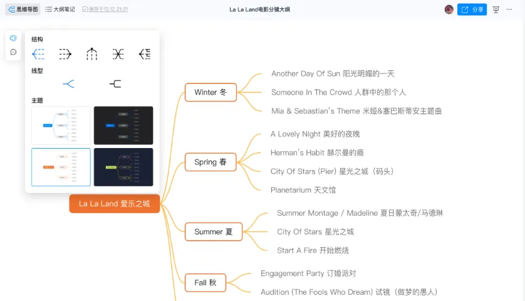
Task: Open the saved-at 12.12 21:21 history link
Action: (x=105, y=9)
